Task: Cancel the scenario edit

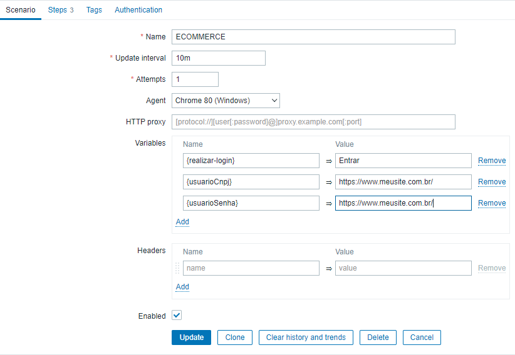Action: click(422, 337)
